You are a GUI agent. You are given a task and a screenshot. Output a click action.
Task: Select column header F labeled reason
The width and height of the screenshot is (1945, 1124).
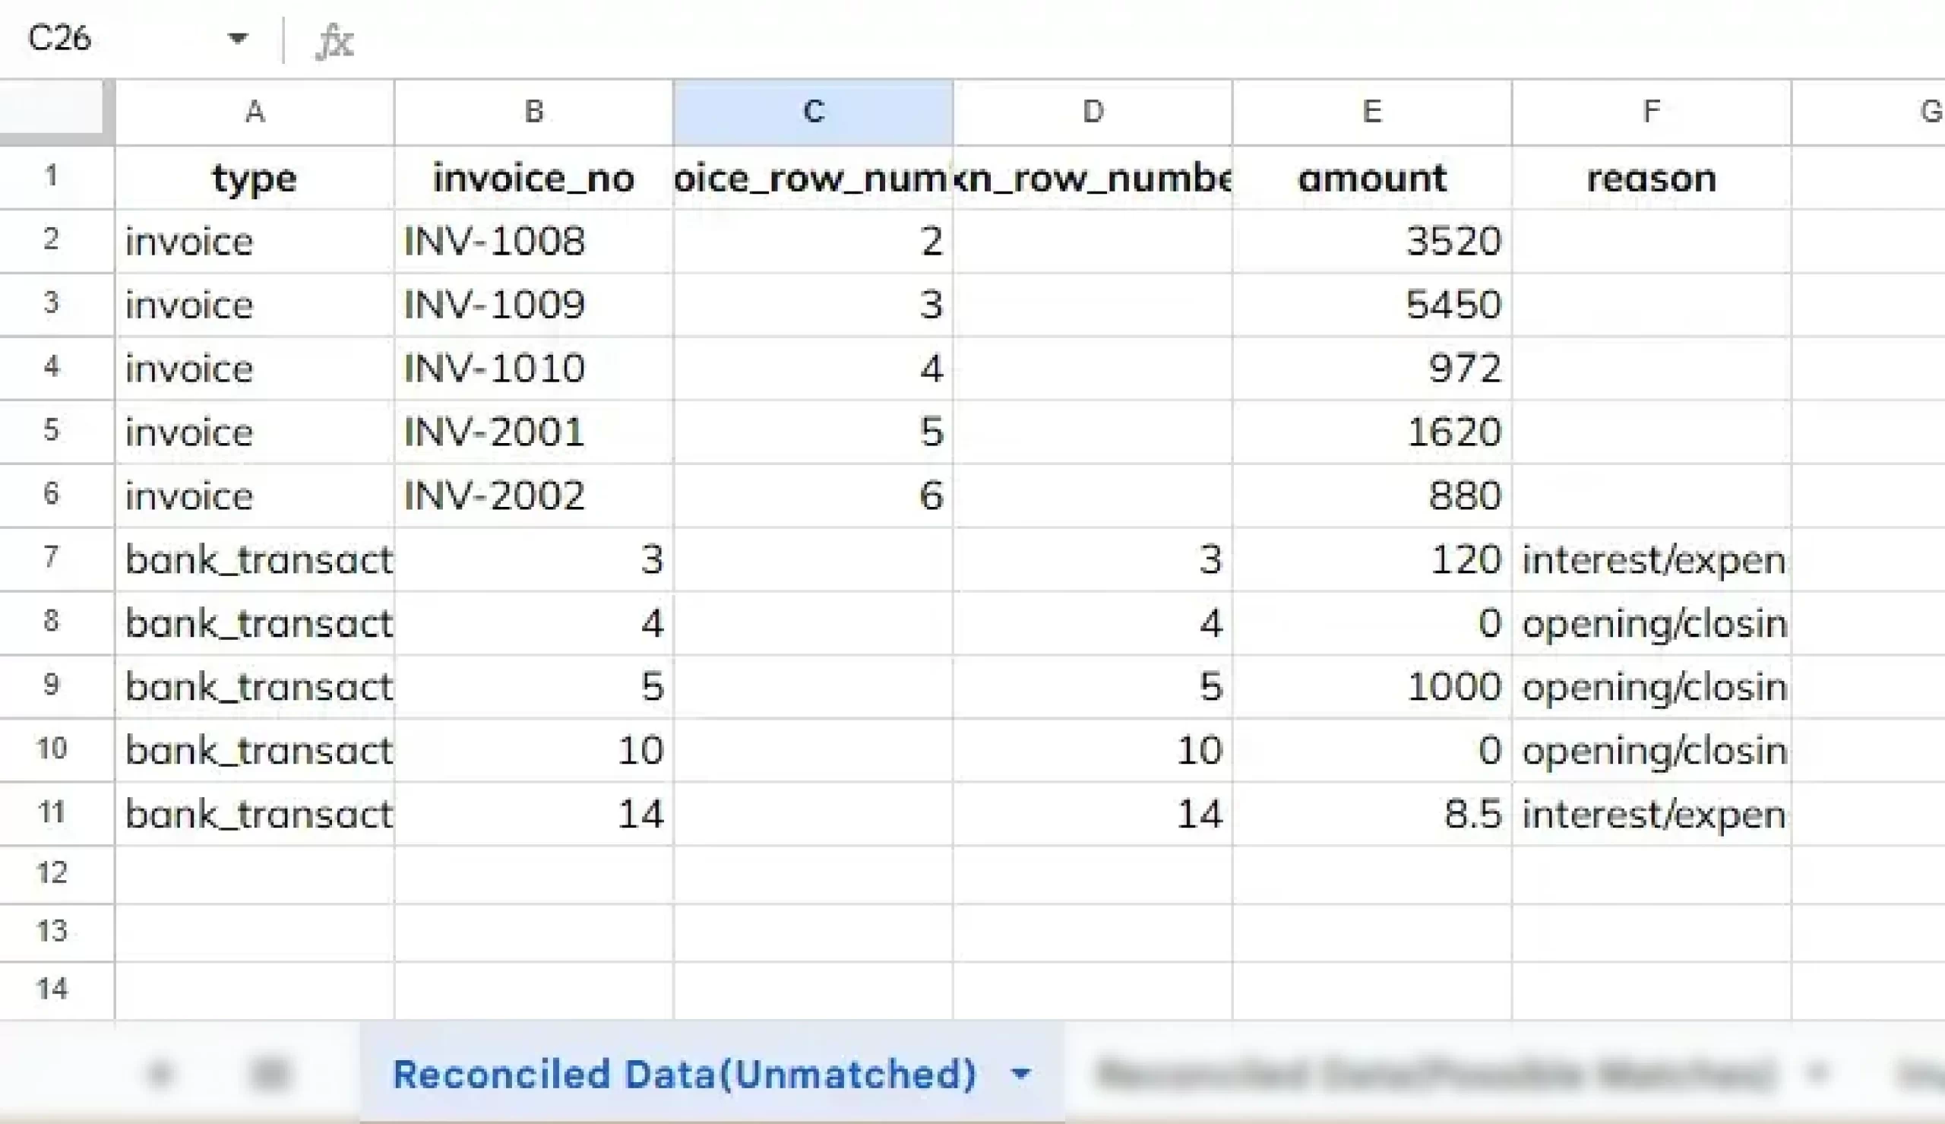(x=1650, y=110)
